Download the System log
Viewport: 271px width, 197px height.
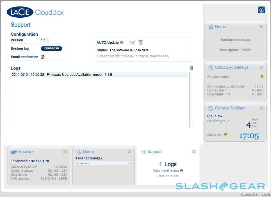pyautogui.click(x=51, y=49)
